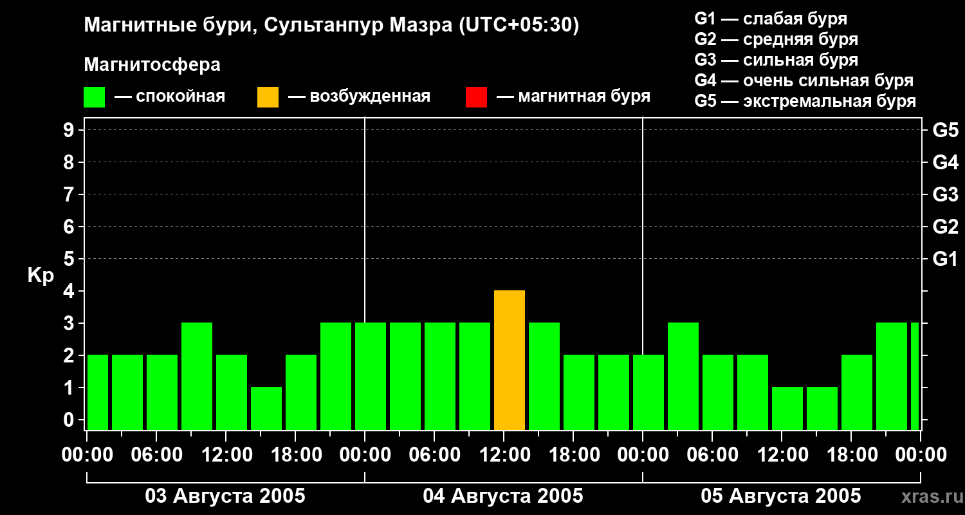Image resolution: width=965 pixels, height=515 pixels.
Task: Click 'G5 — экстремальная буря' legend line
Action: click(x=805, y=101)
